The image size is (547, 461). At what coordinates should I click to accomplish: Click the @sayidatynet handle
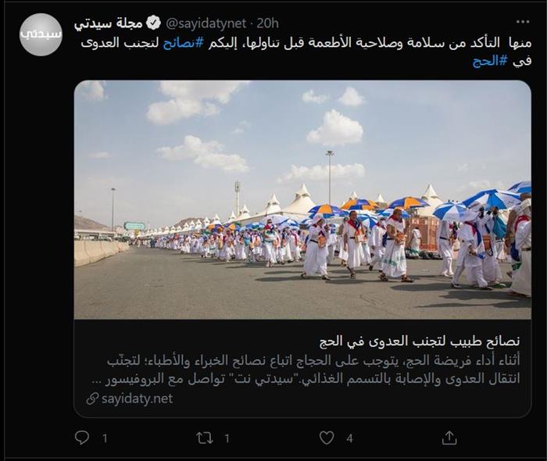pyautogui.click(x=206, y=23)
